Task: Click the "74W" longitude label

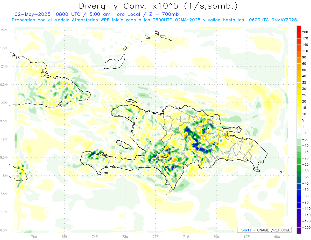Action: click(95, 236)
